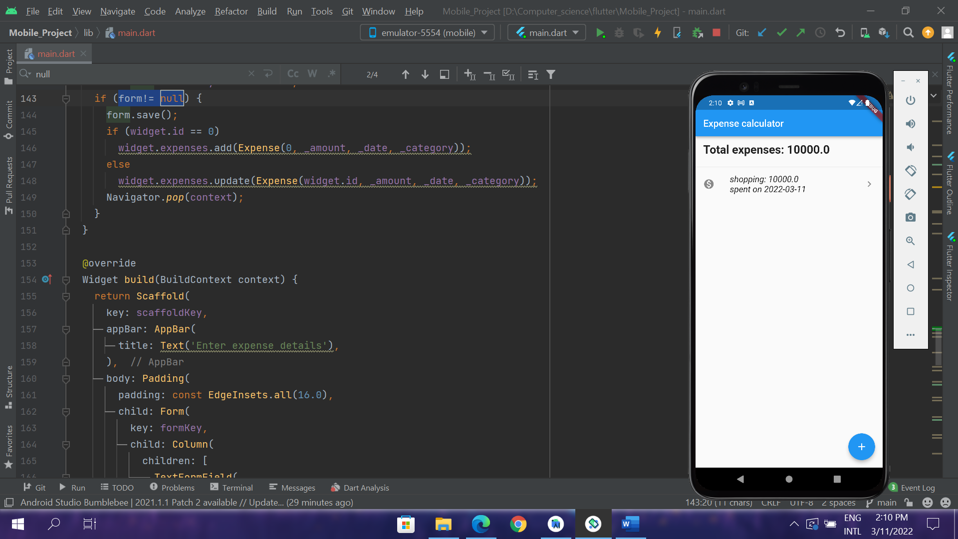Go to next search occurrence arrow

(x=425, y=74)
